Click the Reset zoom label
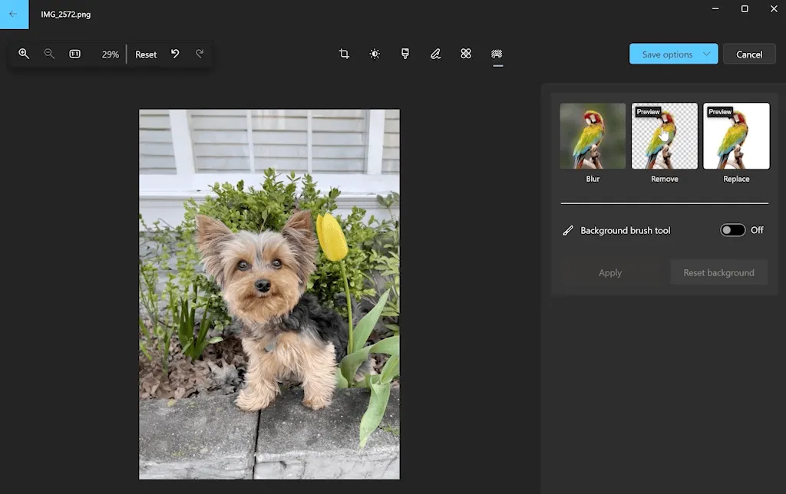The width and height of the screenshot is (786, 494). [x=145, y=54]
